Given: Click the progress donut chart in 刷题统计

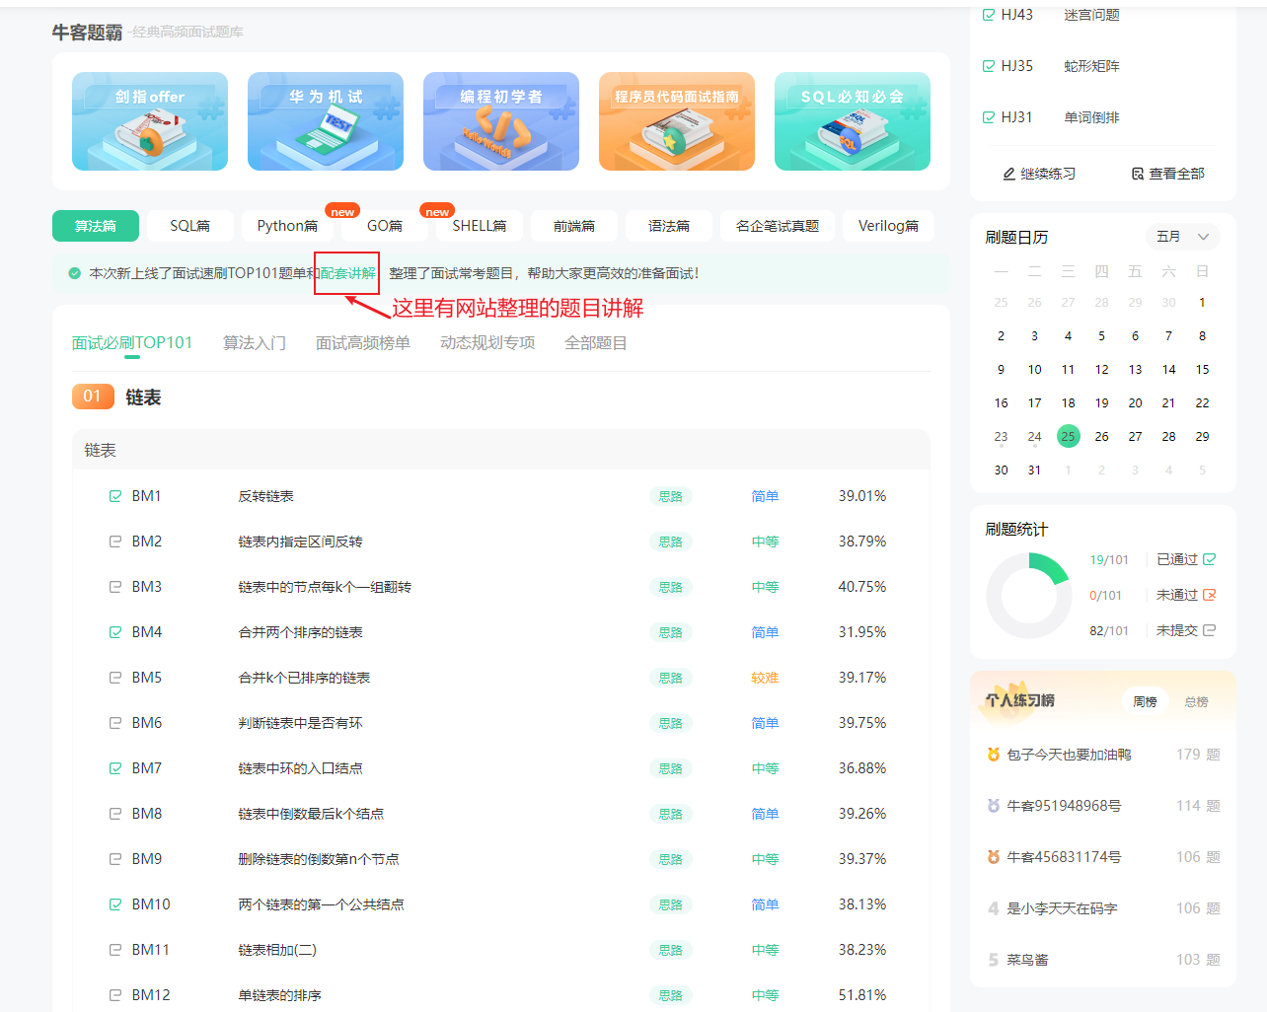Looking at the screenshot, I should click(x=1028, y=595).
